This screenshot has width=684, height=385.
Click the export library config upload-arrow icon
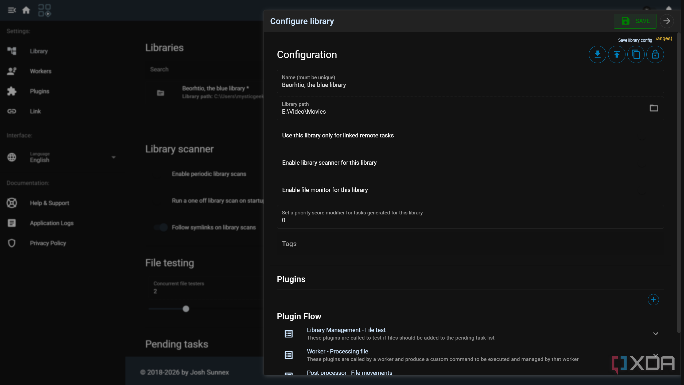click(x=617, y=55)
